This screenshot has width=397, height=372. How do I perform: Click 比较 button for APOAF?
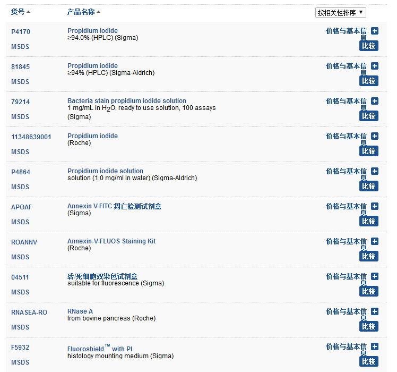(x=369, y=221)
